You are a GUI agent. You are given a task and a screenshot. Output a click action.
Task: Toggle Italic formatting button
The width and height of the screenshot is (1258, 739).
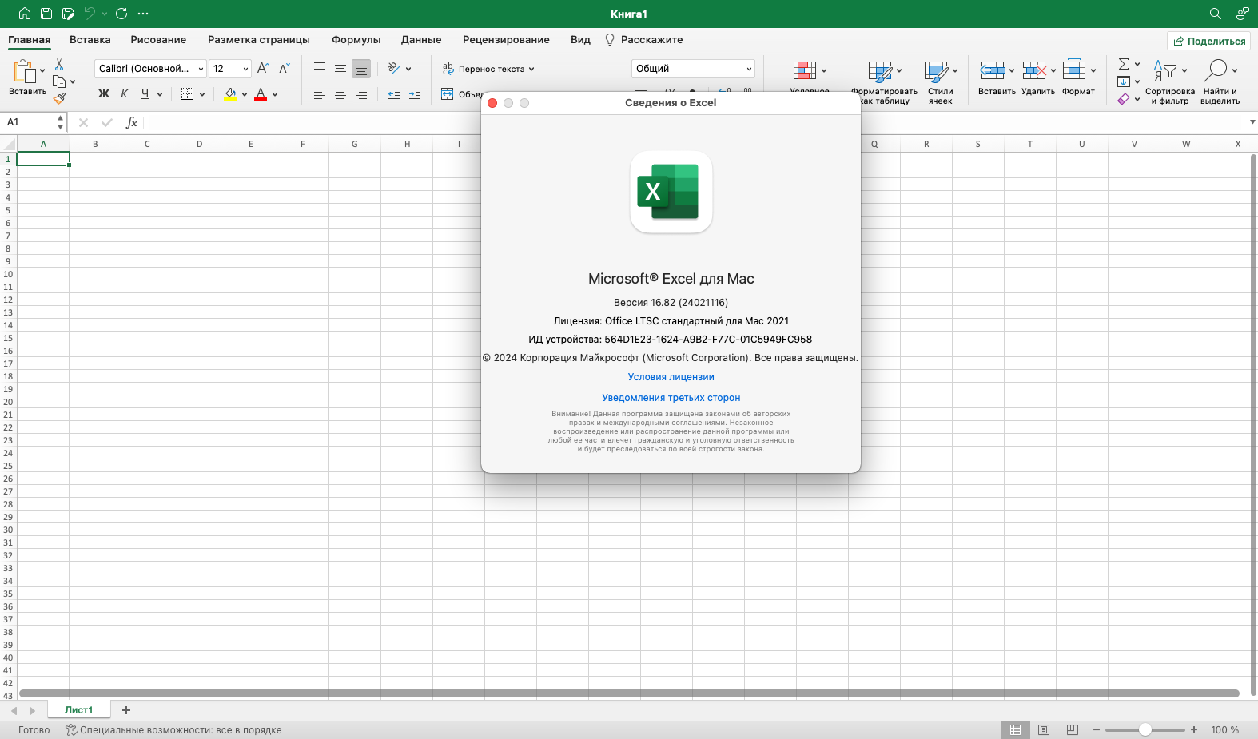coord(125,94)
